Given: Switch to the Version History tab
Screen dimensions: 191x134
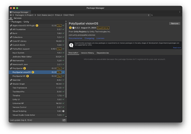Looking at the screenshot, I should (87, 53).
